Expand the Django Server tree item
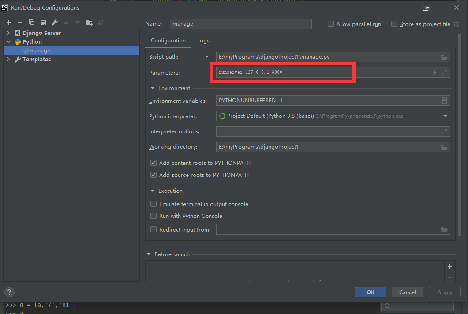Screen dimensions: 468x314 (8, 32)
